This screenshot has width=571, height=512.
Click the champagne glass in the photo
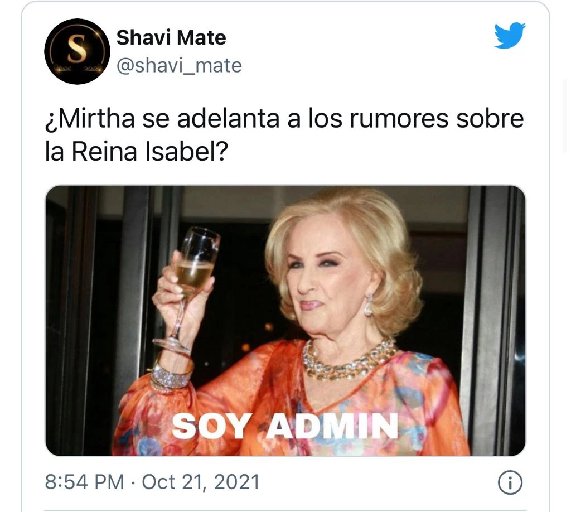[x=190, y=288]
